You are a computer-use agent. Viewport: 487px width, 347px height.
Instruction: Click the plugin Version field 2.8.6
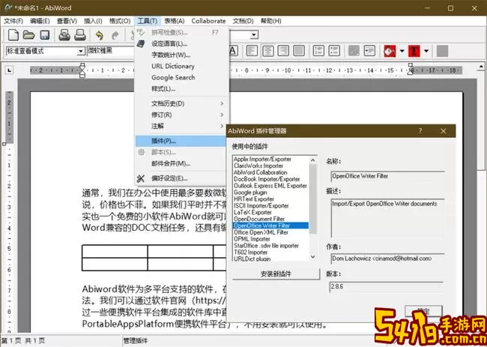387,286
